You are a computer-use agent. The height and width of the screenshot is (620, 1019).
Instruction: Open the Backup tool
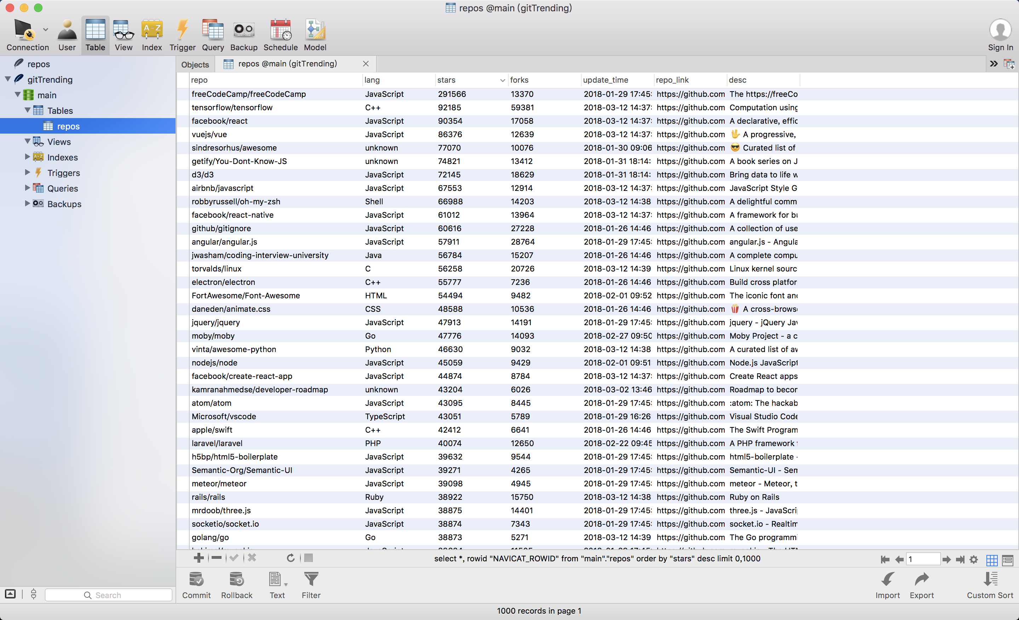coord(243,35)
